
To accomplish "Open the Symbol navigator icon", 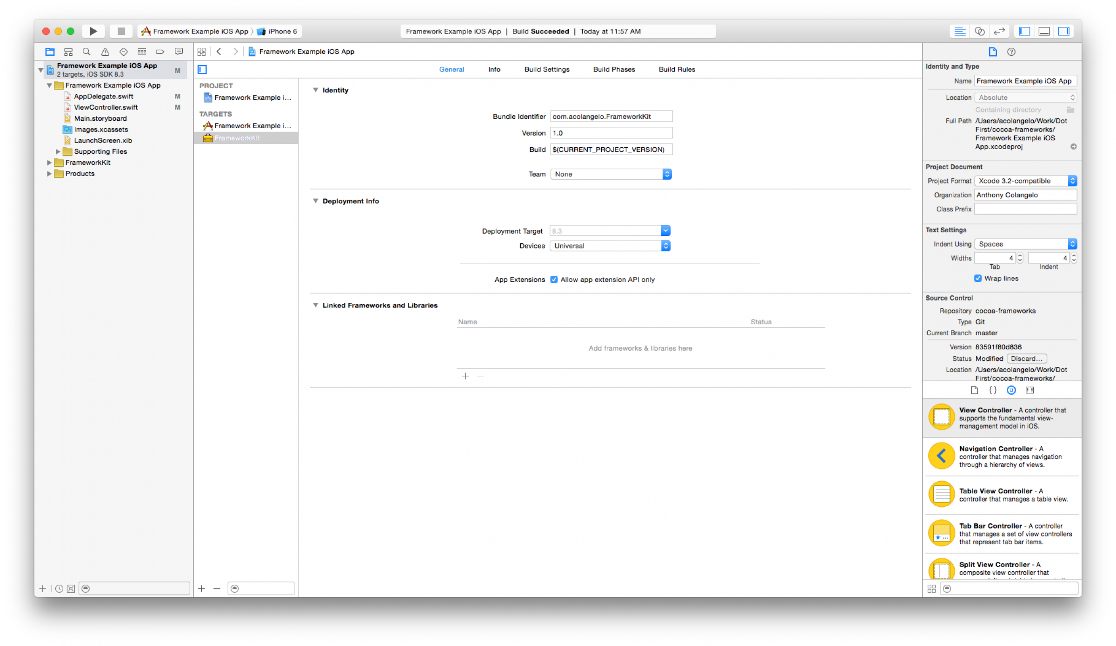I will click(68, 52).
